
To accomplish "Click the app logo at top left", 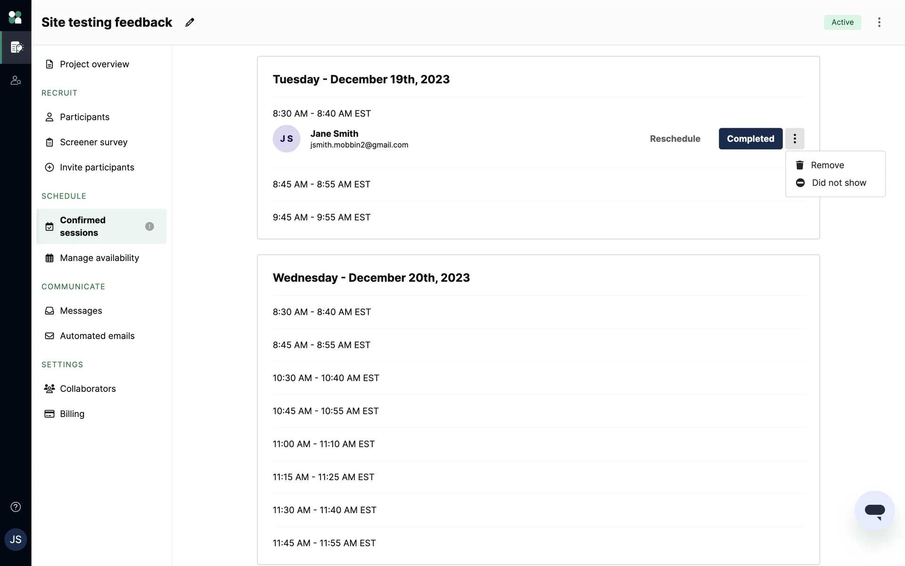I will pos(15,17).
